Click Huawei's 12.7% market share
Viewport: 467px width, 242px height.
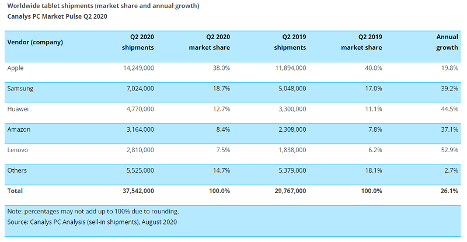point(221,109)
